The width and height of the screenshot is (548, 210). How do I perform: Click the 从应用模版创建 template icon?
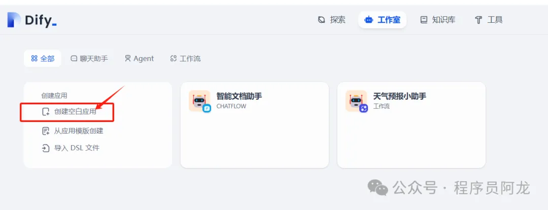tap(46, 131)
